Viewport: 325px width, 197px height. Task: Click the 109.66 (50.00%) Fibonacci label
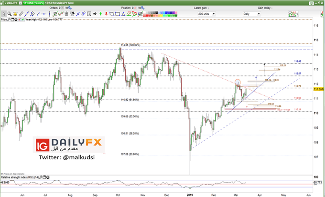(130, 116)
